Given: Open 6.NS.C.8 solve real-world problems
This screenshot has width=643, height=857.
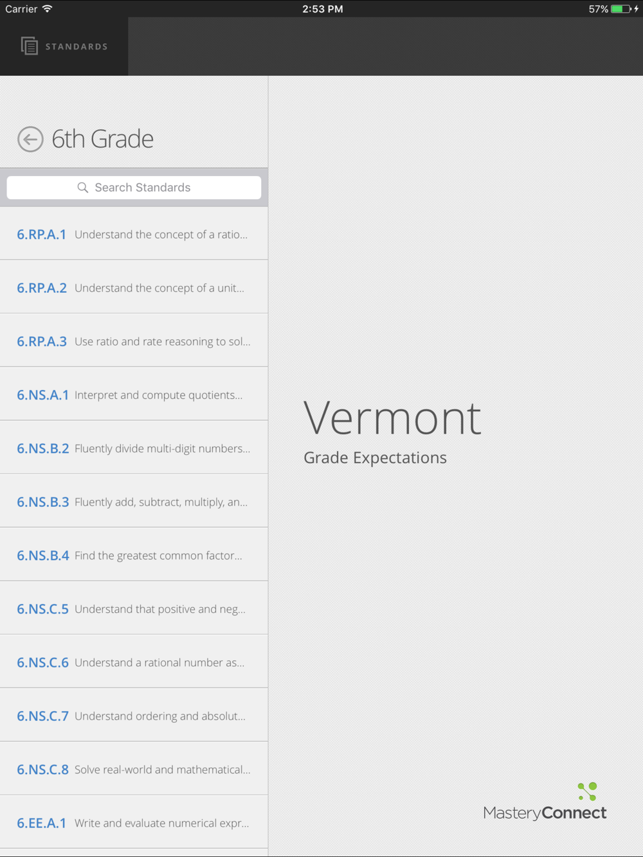Looking at the screenshot, I should (x=134, y=769).
